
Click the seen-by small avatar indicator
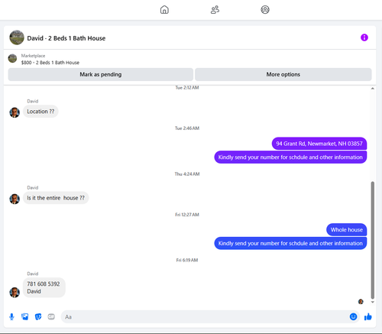[361, 302]
